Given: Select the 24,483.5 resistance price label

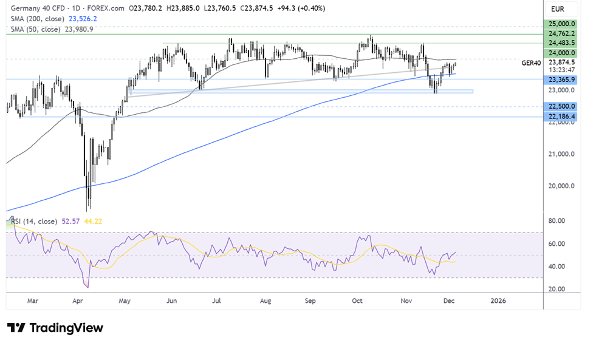Looking at the screenshot, I should tap(561, 43).
